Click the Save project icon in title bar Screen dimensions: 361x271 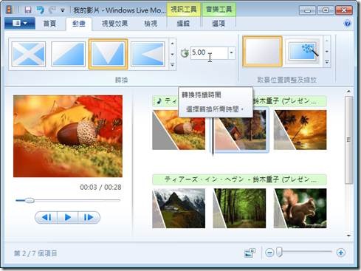[x=28, y=10]
